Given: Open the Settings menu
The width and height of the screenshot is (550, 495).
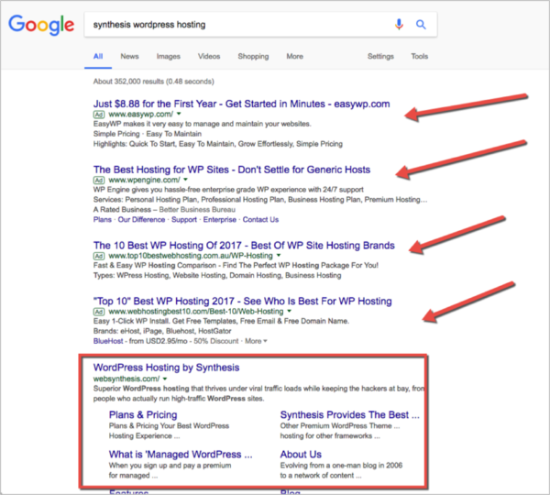Looking at the screenshot, I should click(380, 57).
